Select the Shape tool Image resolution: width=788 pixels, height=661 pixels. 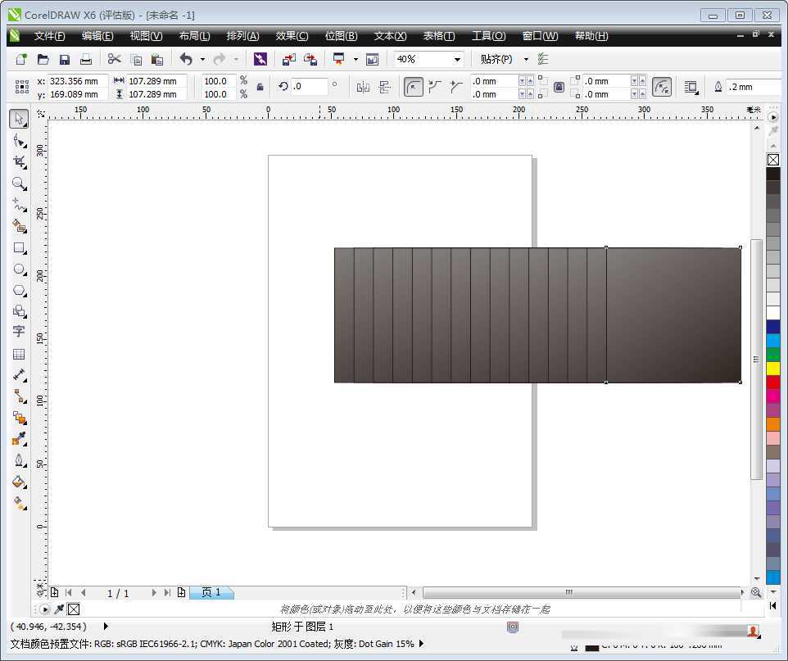pos(19,140)
